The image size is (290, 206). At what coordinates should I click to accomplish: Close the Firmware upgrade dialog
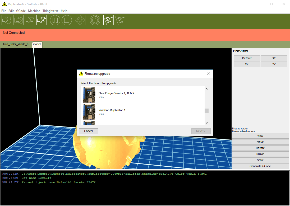point(209,73)
